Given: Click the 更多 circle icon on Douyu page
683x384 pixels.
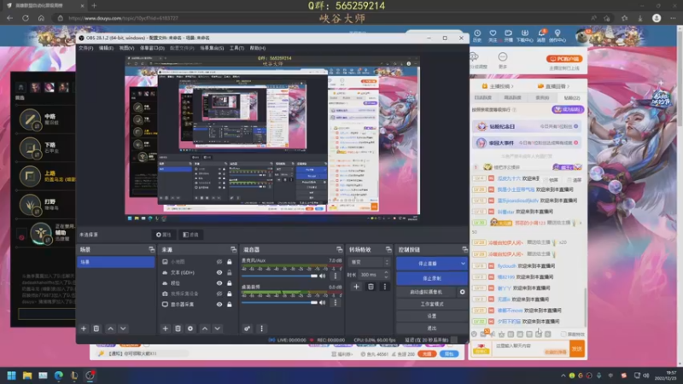Looking at the screenshot, I should [503, 57].
